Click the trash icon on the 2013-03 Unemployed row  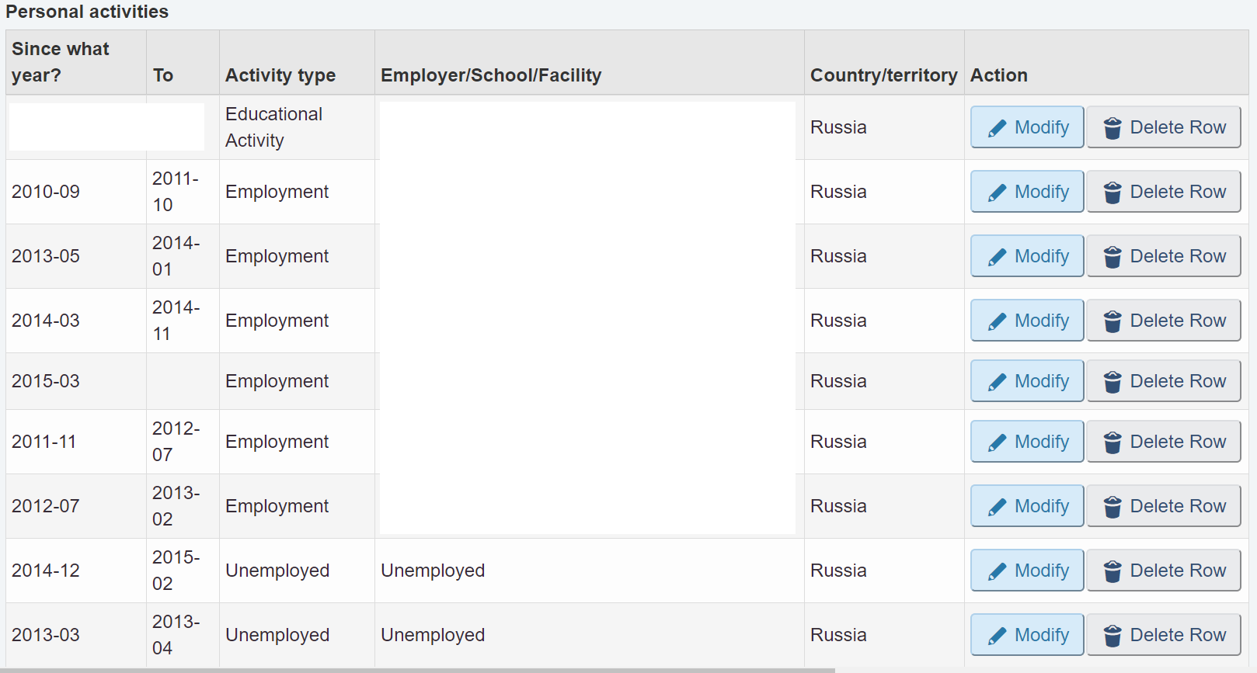1112,636
